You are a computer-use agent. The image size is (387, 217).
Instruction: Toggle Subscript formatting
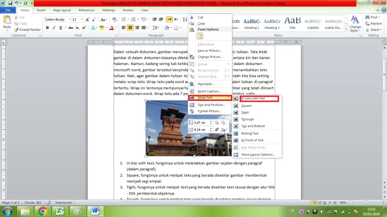coord(77,28)
